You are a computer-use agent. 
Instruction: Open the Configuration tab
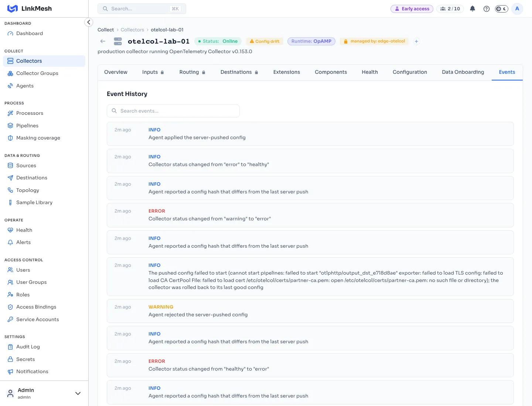[x=410, y=72]
